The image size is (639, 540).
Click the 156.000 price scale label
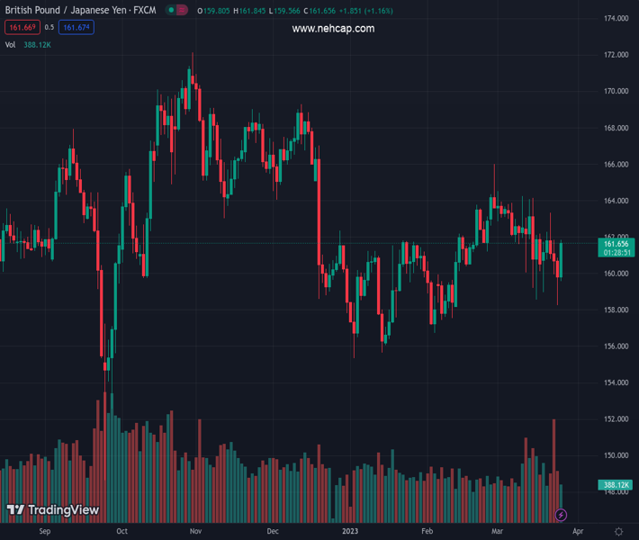(x=616, y=346)
